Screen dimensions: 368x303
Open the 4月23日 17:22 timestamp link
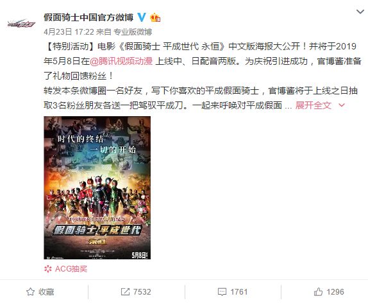[69, 32]
